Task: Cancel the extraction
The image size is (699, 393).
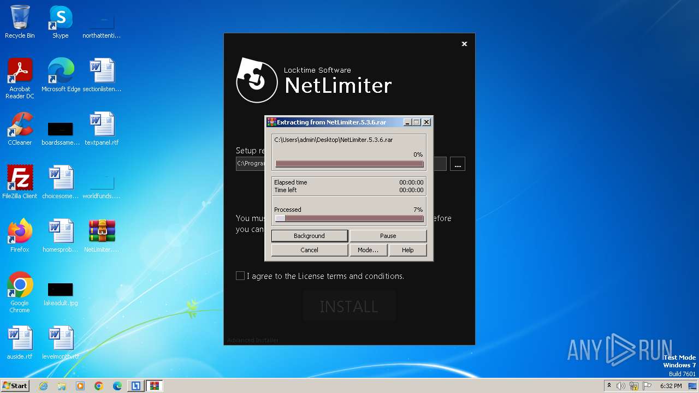Action: click(x=310, y=250)
